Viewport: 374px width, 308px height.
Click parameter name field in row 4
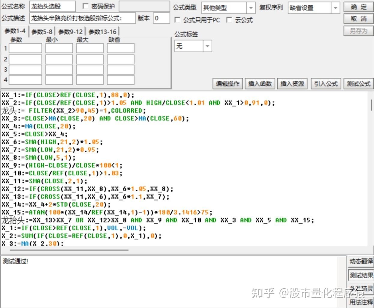[26, 80]
